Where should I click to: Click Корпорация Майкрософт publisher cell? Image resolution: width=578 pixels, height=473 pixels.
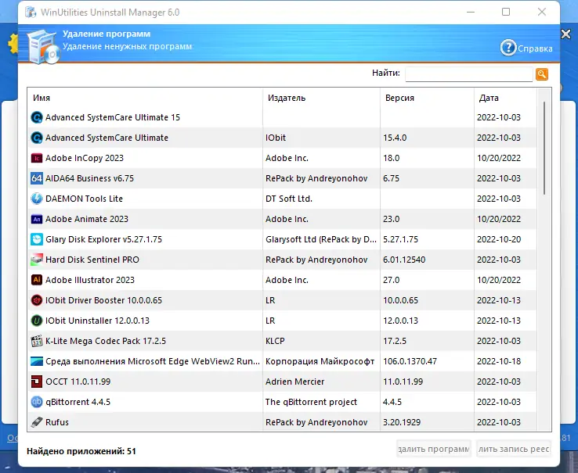click(320, 361)
